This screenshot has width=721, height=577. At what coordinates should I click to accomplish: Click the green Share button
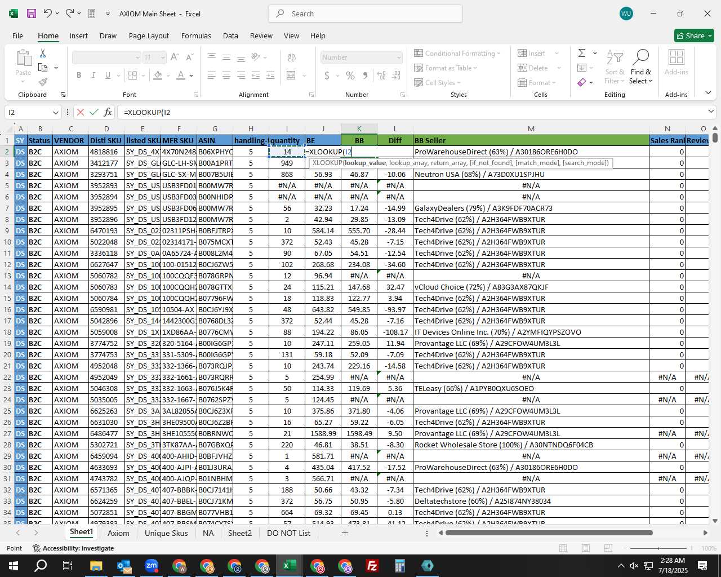(x=695, y=35)
